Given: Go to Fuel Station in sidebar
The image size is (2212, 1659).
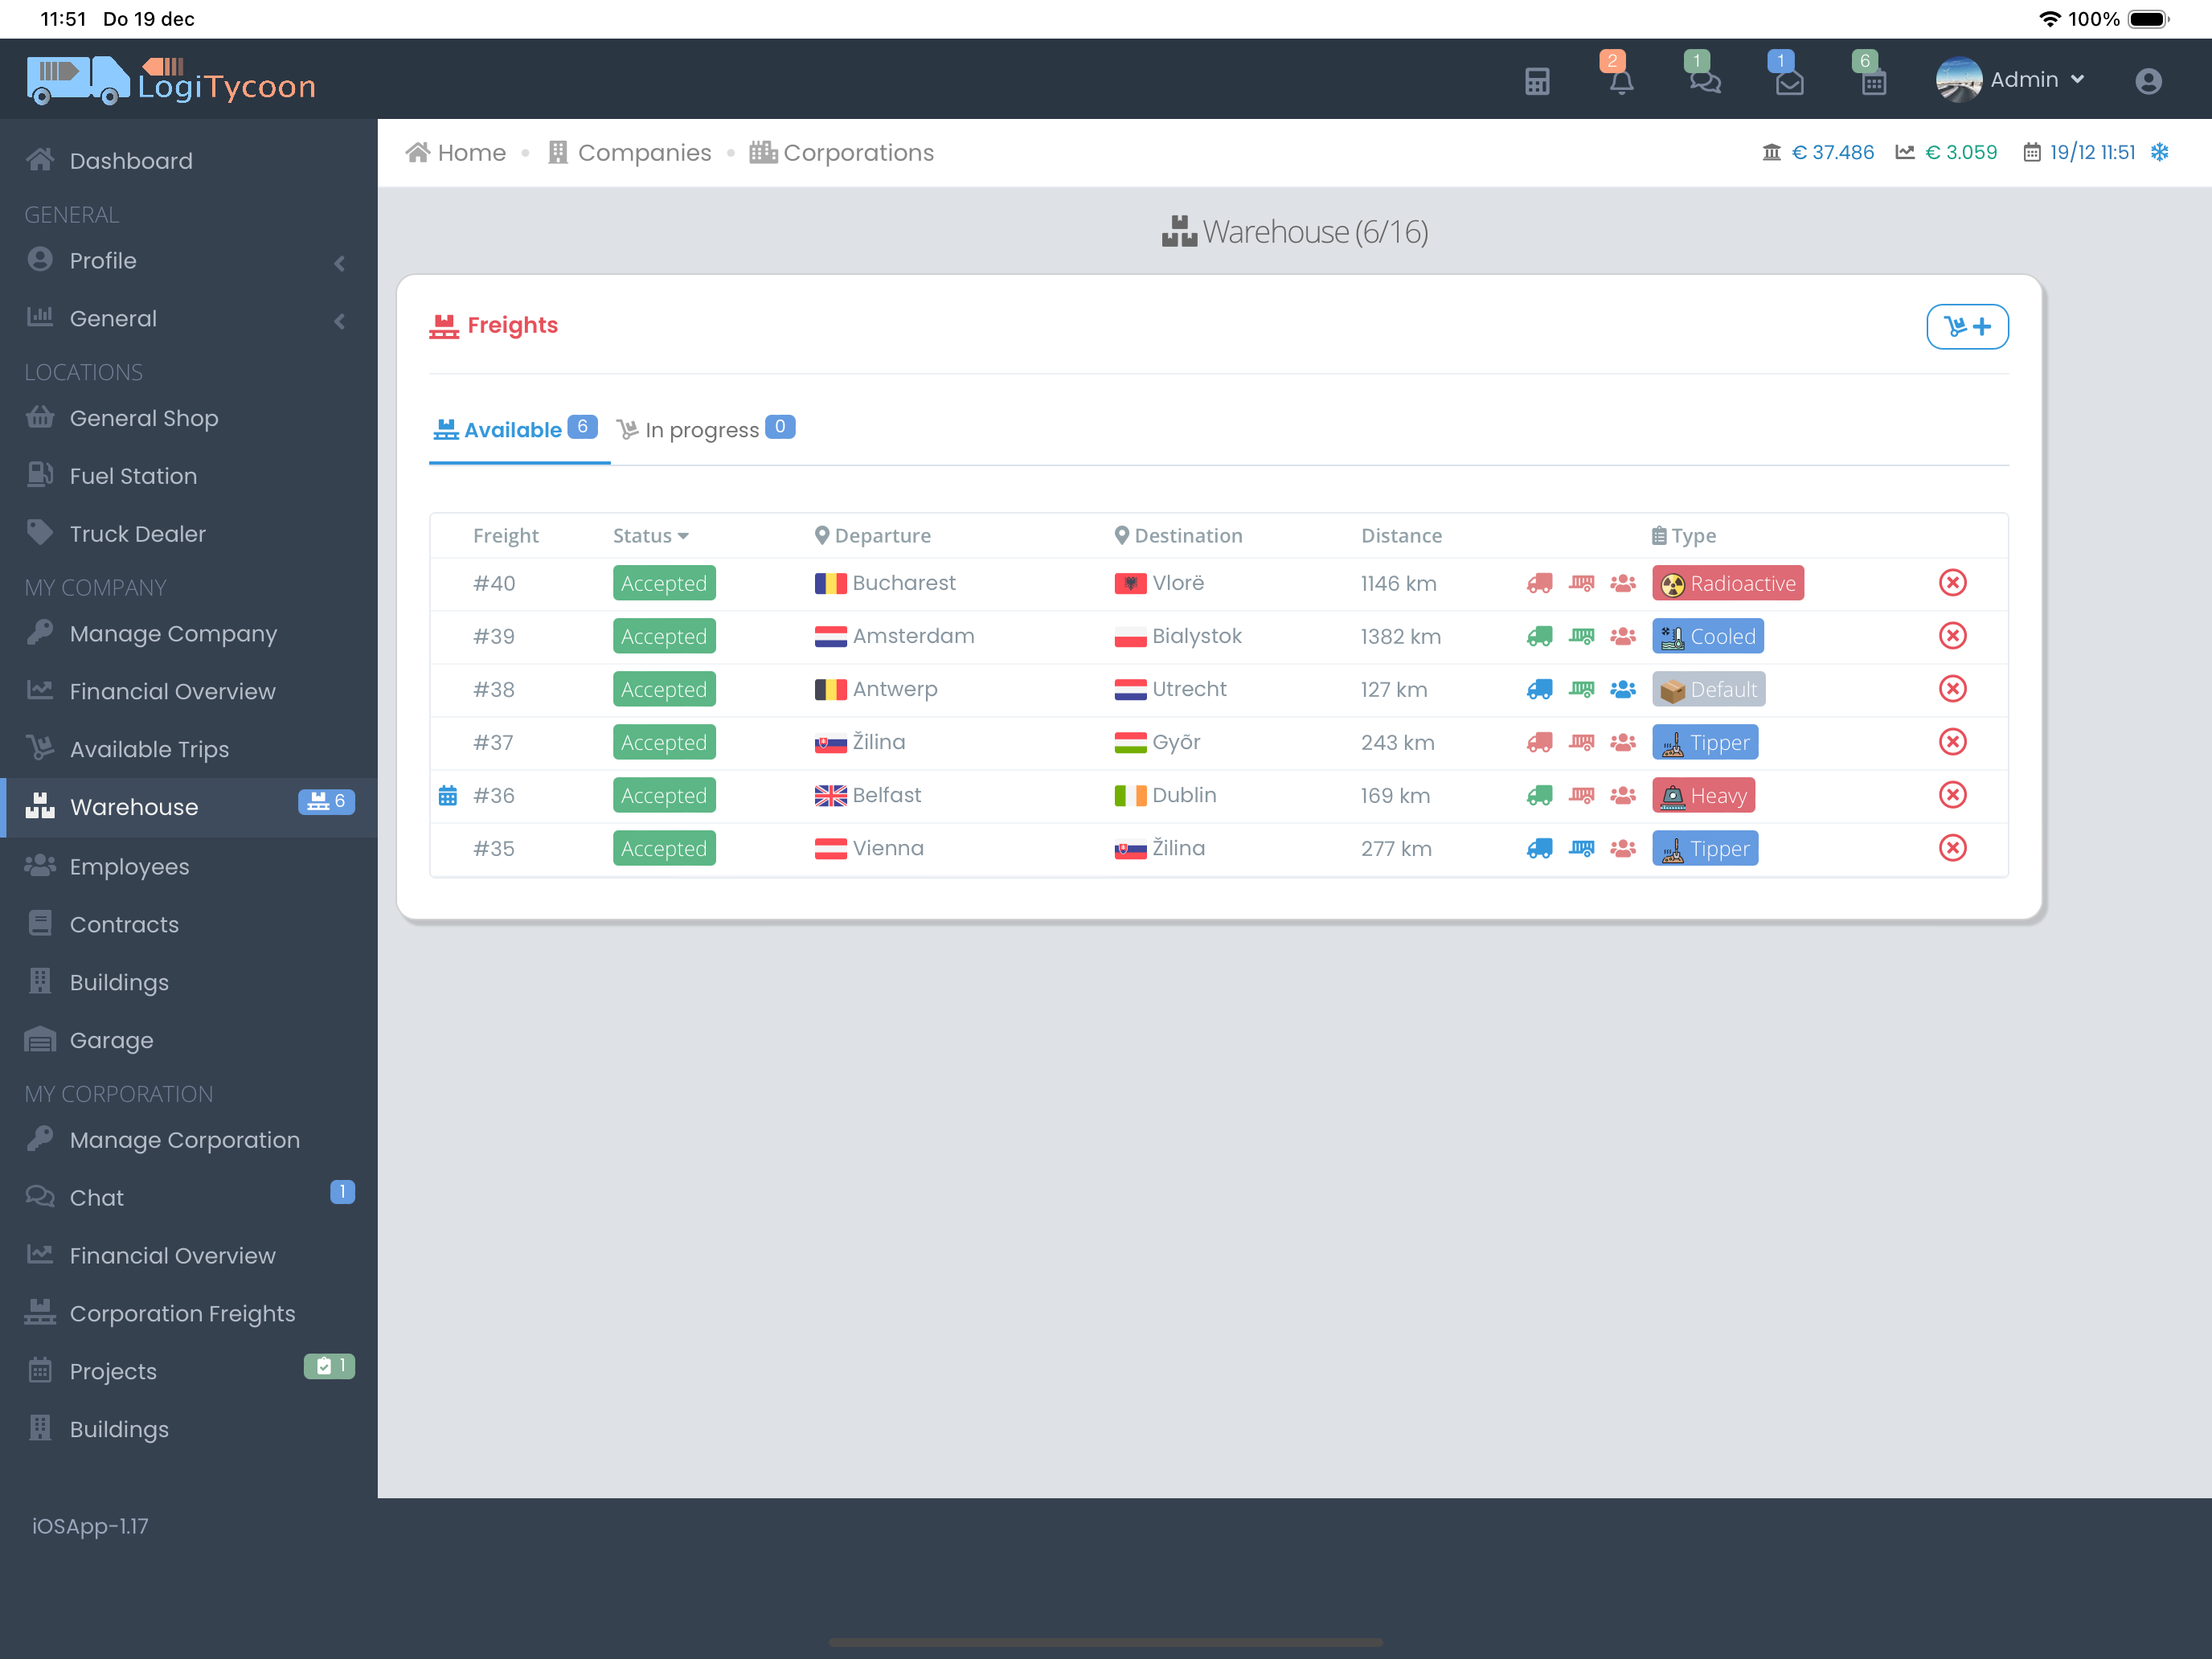Looking at the screenshot, I should tap(133, 476).
